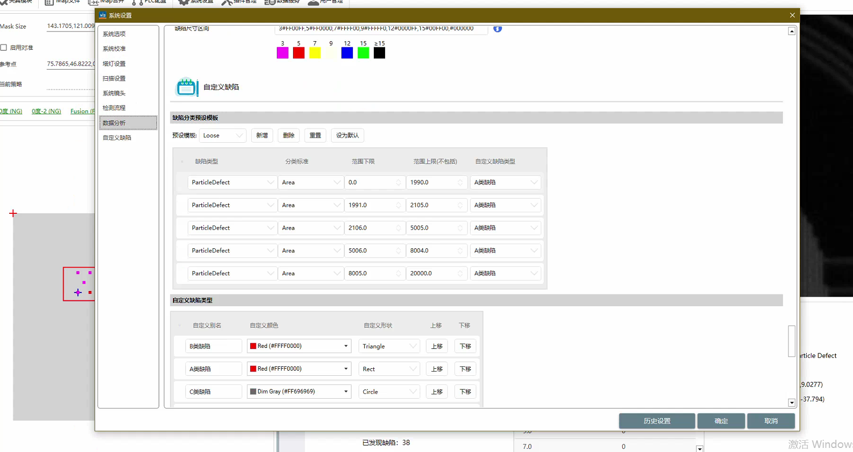Open the 预设模板 Loose dropdown
This screenshot has height=452, width=853.
(x=223, y=136)
